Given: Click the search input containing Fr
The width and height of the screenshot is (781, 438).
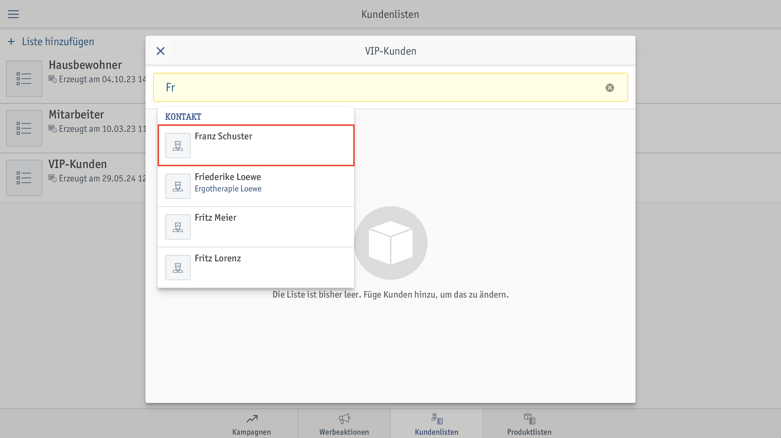Looking at the screenshot, I should pyautogui.click(x=390, y=87).
